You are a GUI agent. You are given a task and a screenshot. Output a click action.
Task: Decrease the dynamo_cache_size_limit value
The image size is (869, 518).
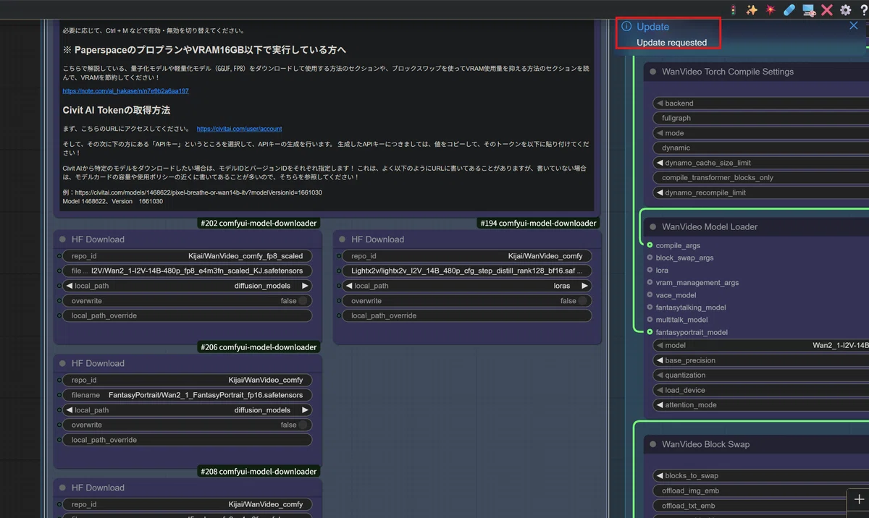[x=659, y=163]
